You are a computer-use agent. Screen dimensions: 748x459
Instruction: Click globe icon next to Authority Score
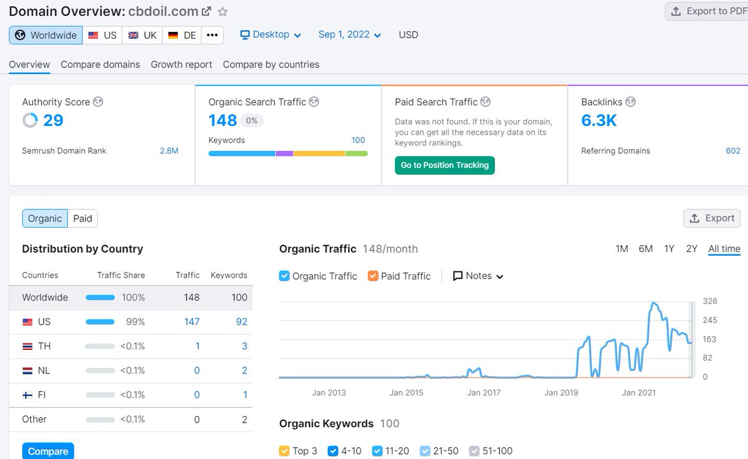(98, 102)
